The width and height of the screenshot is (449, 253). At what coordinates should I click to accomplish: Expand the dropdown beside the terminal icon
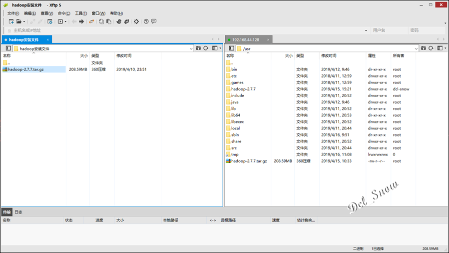coord(65,21)
